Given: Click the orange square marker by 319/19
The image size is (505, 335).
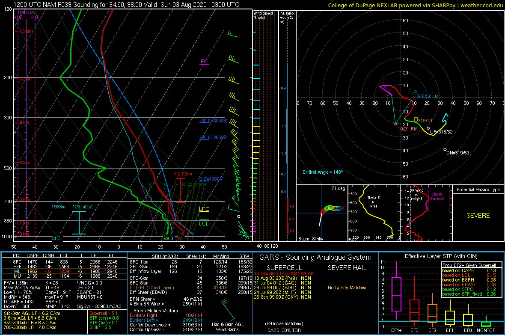Looking at the screenshot, I should coord(416,119).
